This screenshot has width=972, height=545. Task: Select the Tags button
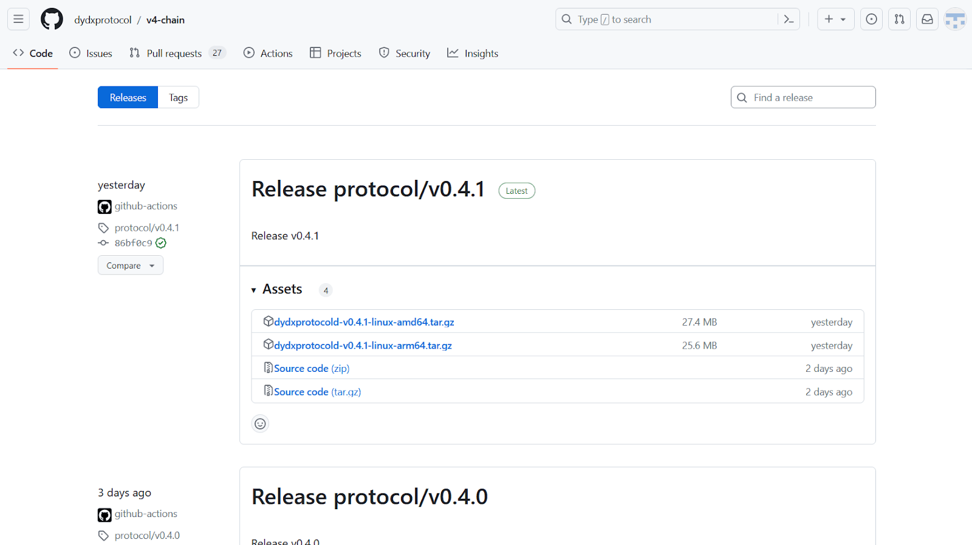click(178, 97)
